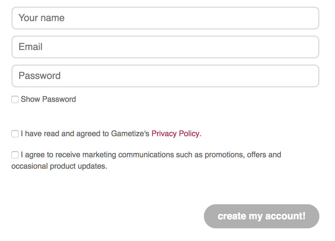Focus the Email text field
This screenshot has width=335, height=241.
(165, 47)
